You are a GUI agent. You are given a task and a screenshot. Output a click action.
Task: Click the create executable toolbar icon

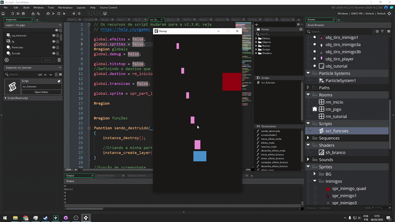point(33,14)
